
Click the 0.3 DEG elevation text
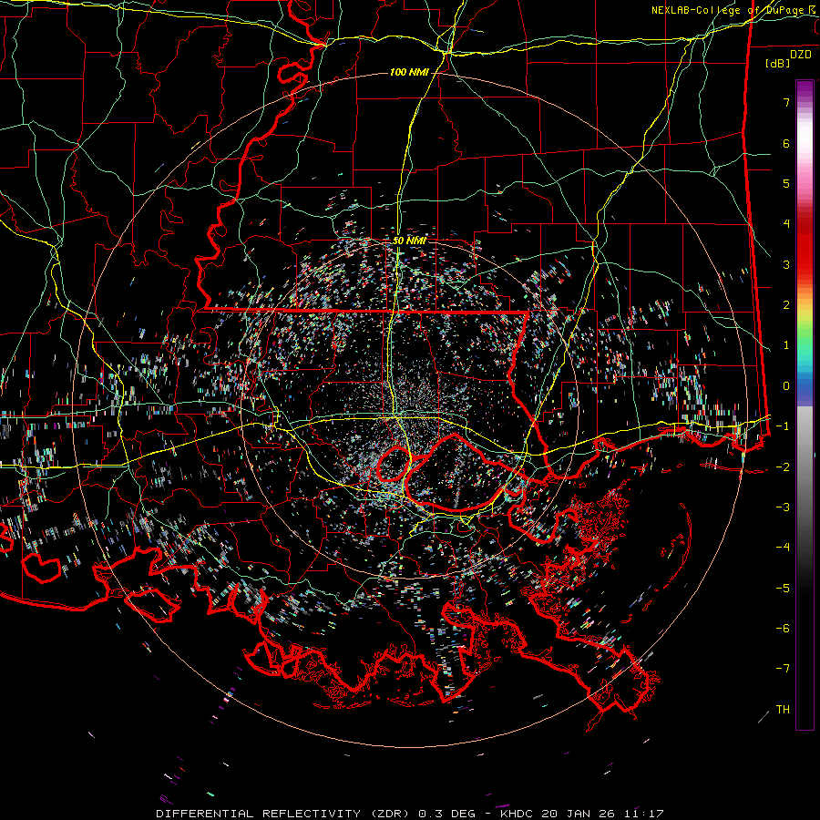click(446, 814)
